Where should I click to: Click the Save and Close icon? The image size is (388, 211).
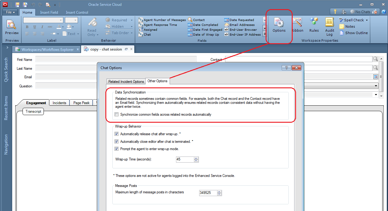pyautogui.click(x=25, y=5)
